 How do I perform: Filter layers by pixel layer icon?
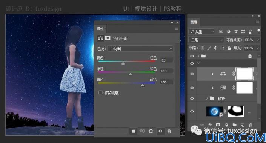tap(221, 32)
